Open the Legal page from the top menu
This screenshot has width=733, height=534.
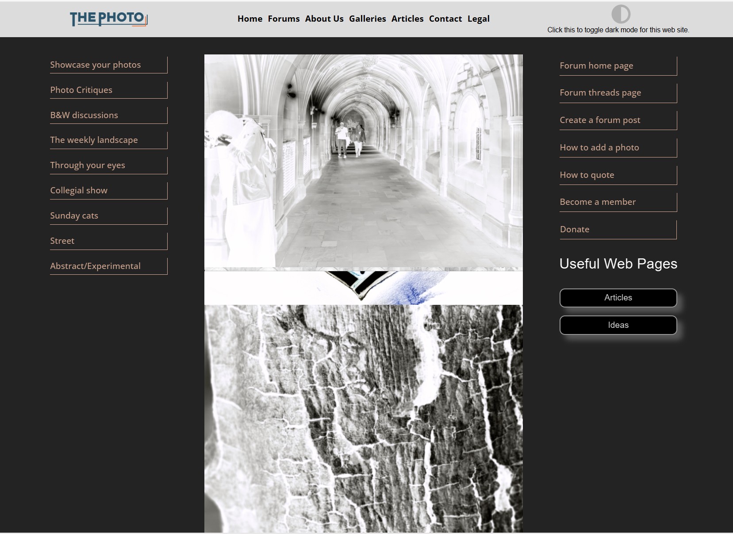coord(479,19)
